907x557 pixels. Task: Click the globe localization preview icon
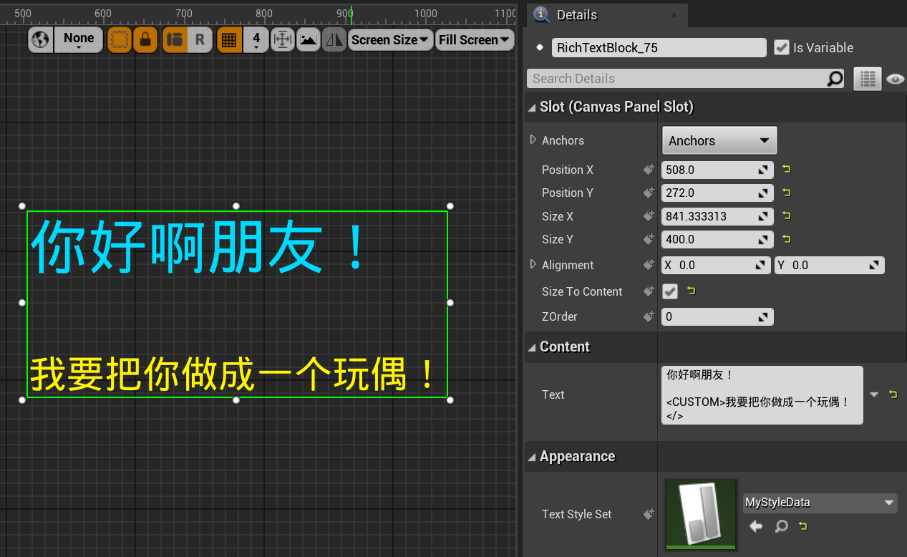coord(42,39)
